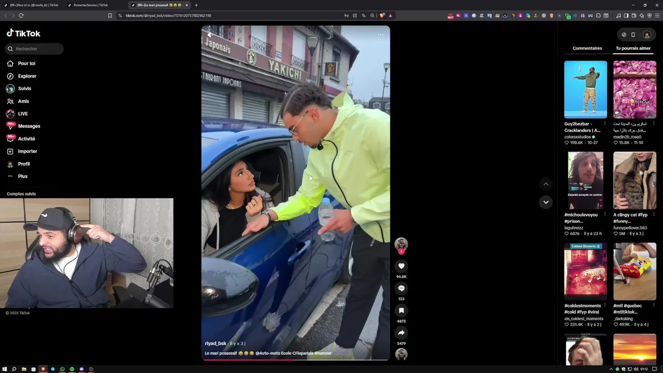Open Activité notifications
This screenshot has height=373, width=663.
click(x=21, y=139)
